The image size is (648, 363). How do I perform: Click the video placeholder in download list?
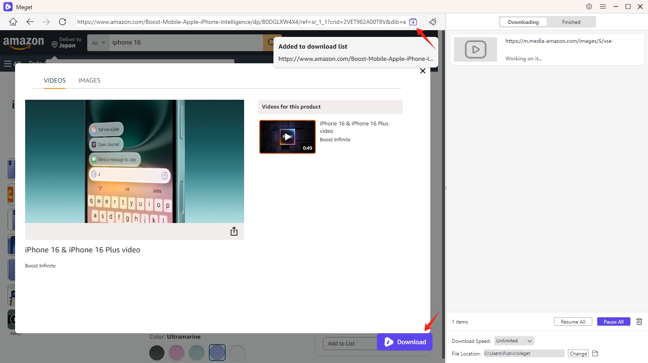point(476,49)
